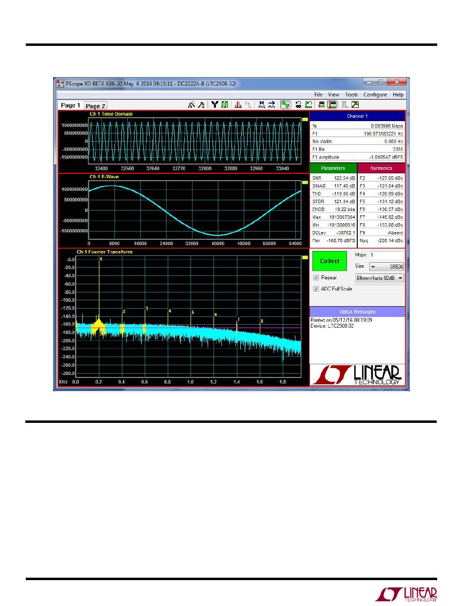
Task: Click the fs 0.003906 Msps value
Action: pos(387,125)
